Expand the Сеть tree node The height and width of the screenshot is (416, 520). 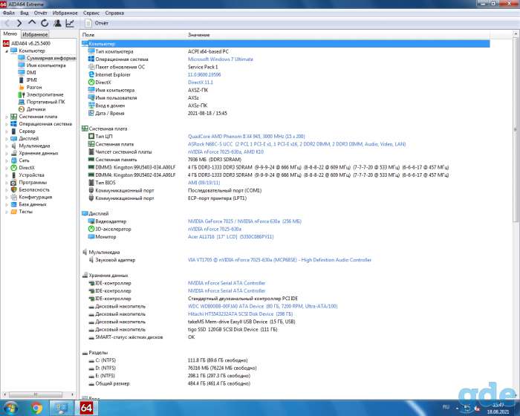[x=6, y=160]
